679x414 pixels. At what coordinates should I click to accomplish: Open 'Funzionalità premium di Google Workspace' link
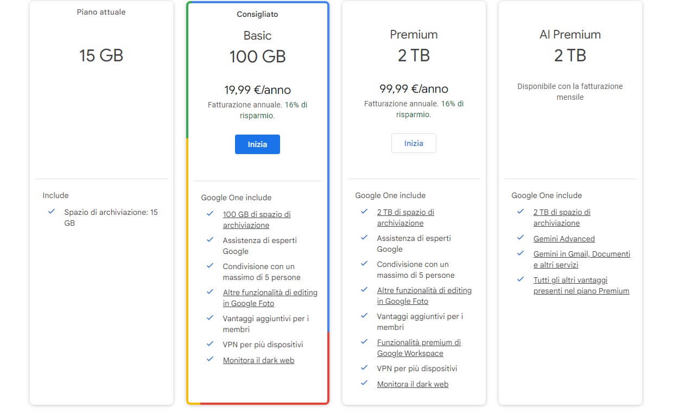click(x=419, y=348)
